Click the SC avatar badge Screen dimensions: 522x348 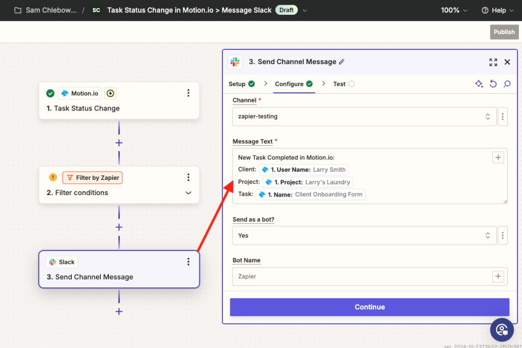96,10
